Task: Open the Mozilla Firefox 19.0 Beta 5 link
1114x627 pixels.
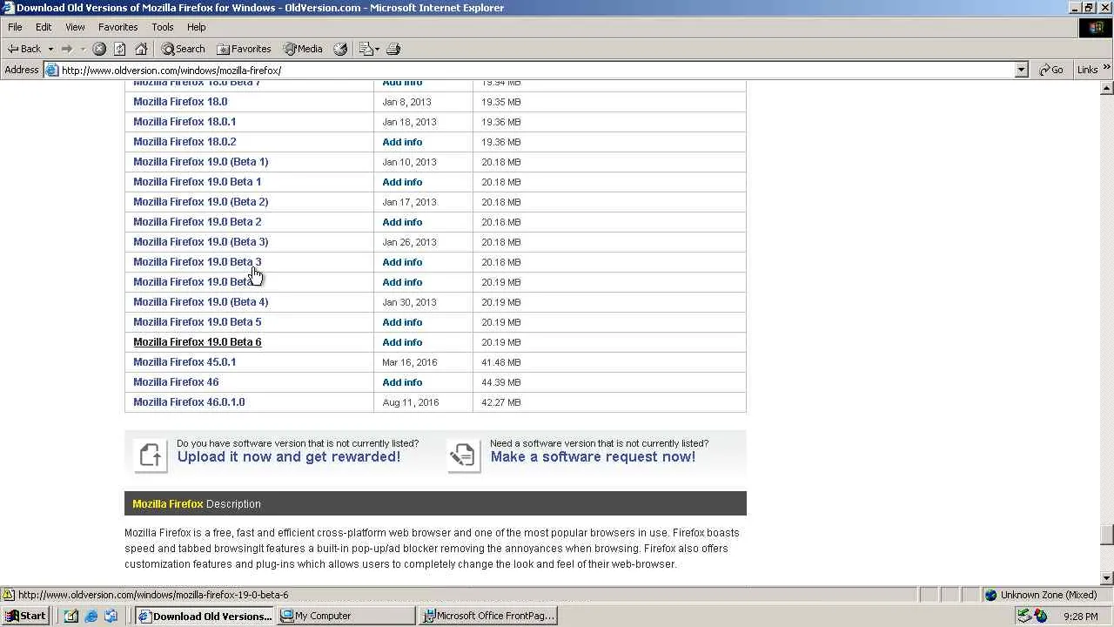Action: coord(197,322)
